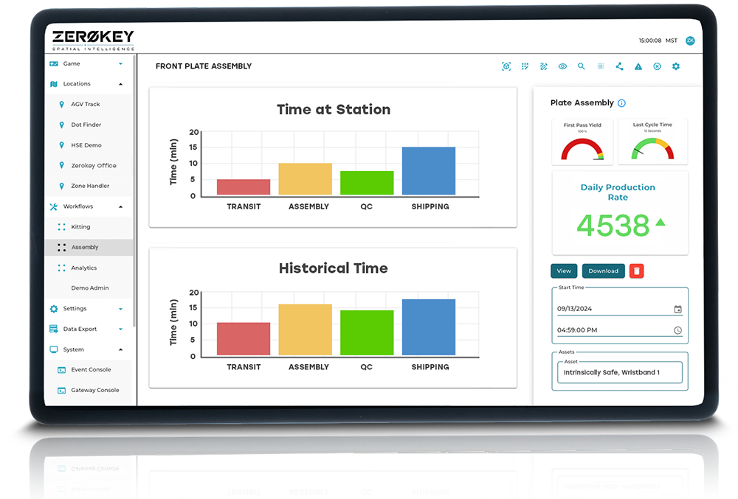
Task: Click the circled X icon in toolbar
Action: pyautogui.click(x=657, y=66)
